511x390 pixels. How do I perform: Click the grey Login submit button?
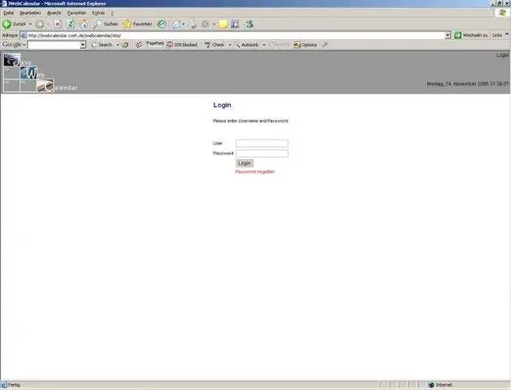click(245, 163)
